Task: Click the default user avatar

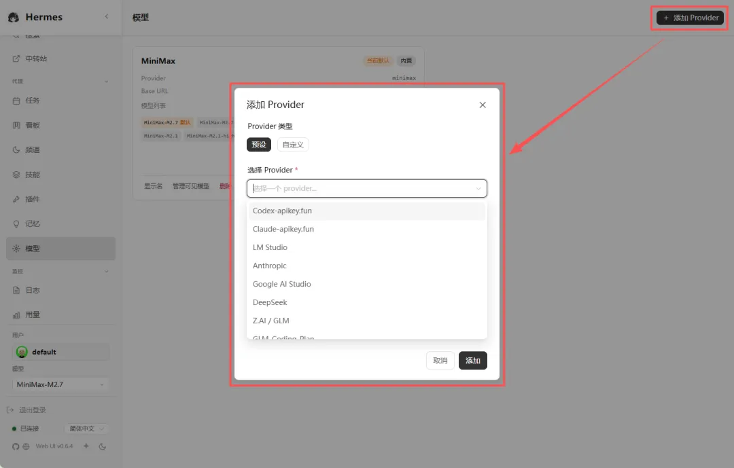Action: (x=22, y=352)
